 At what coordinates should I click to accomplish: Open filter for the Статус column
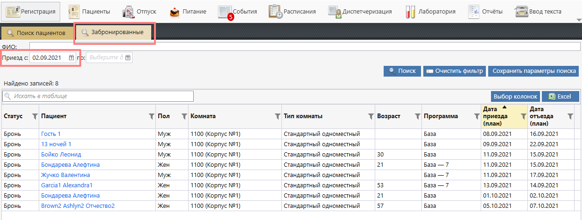[x=35, y=117]
